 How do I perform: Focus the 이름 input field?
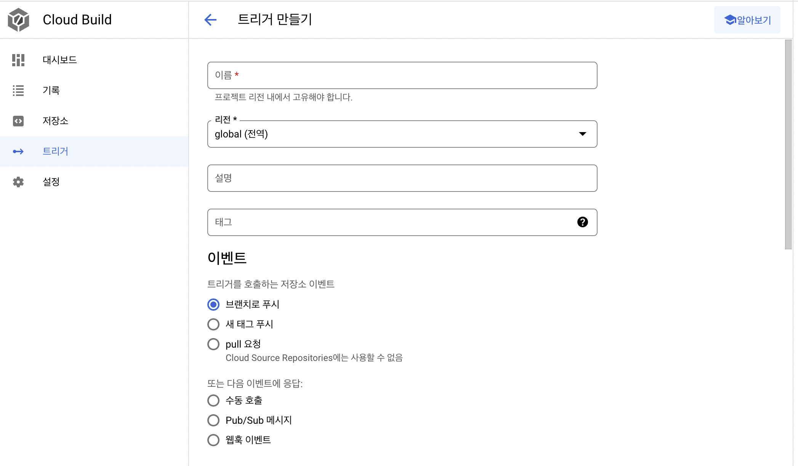click(402, 75)
